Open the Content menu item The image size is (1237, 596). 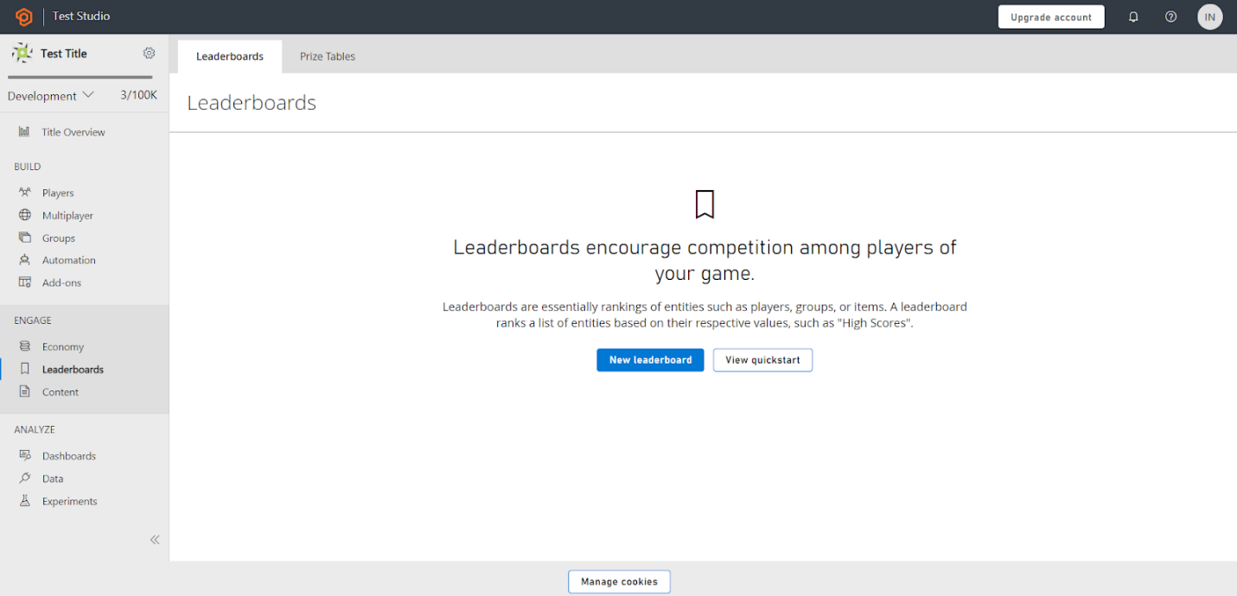(61, 391)
